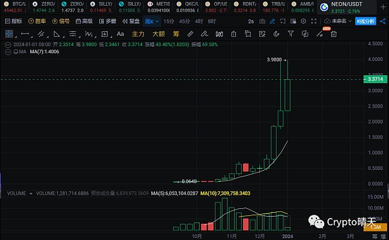The width and height of the screenshot is (389, 240).
Task: Switch to the BTC/USDT ticker tab
Action: coord(15,6)
